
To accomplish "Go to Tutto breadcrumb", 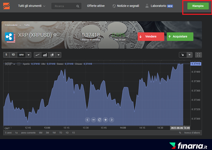I will pyautogui.click(x=27, y=25).
